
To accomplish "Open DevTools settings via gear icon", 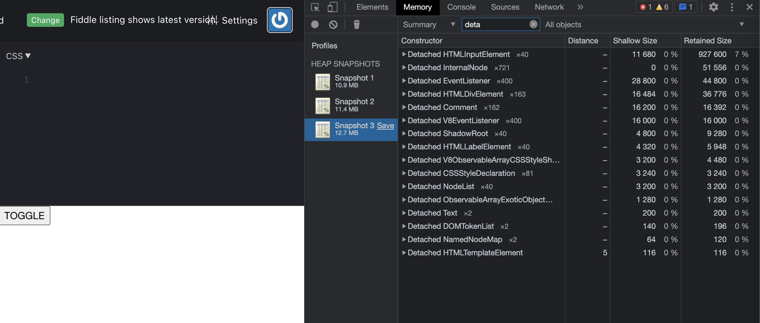I will pos(713,7).
